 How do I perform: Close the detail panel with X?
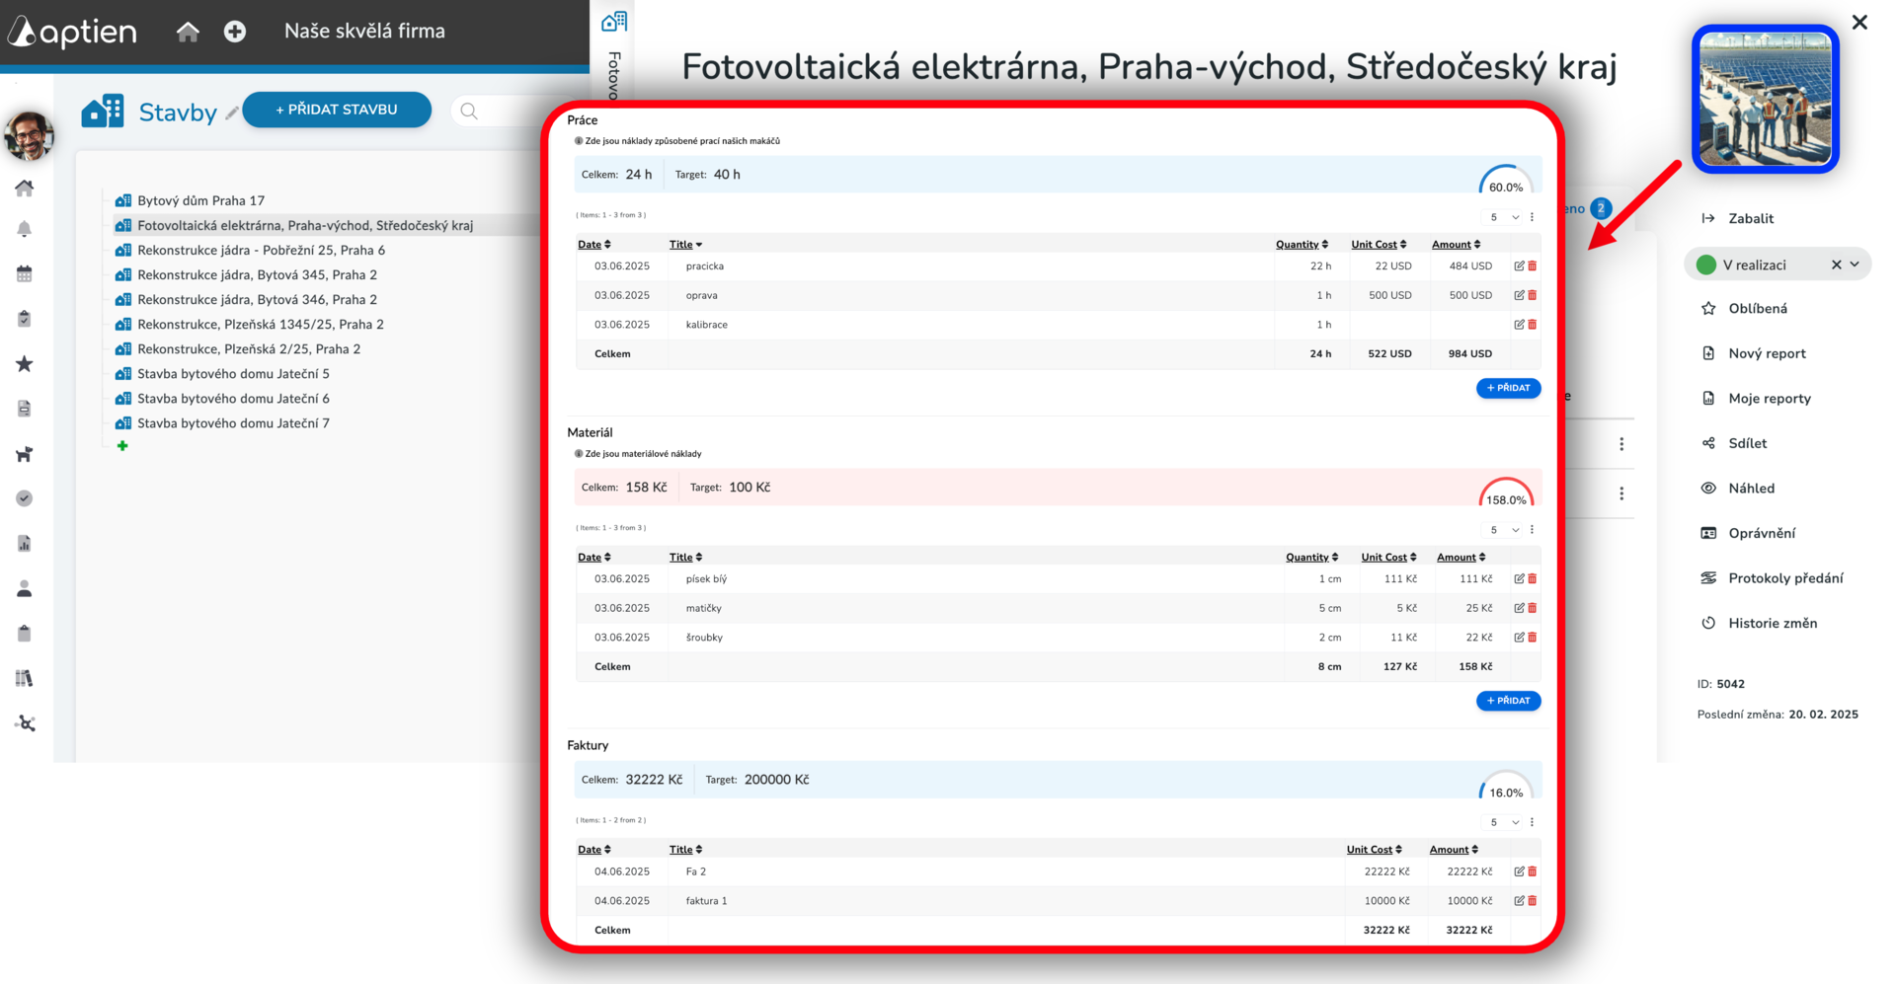tap(1859, 22)
